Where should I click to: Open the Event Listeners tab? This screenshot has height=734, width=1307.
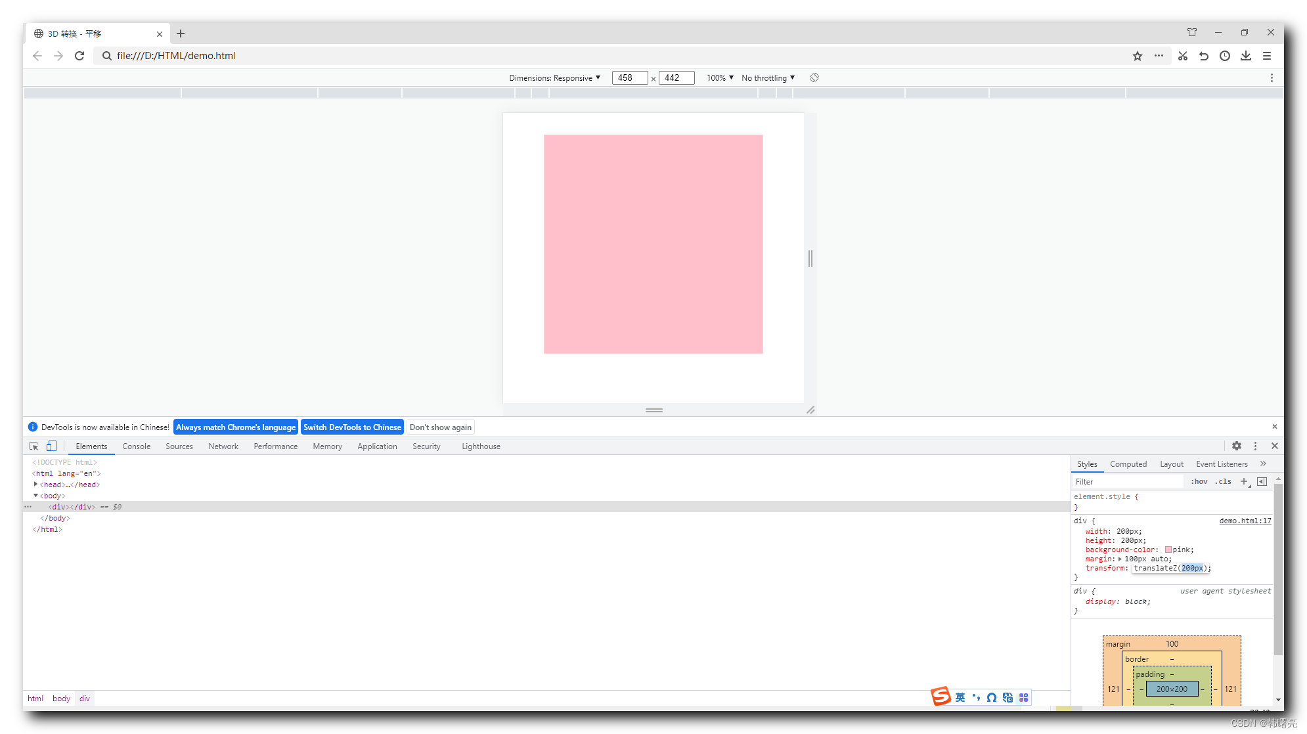tap(1222, 464)
